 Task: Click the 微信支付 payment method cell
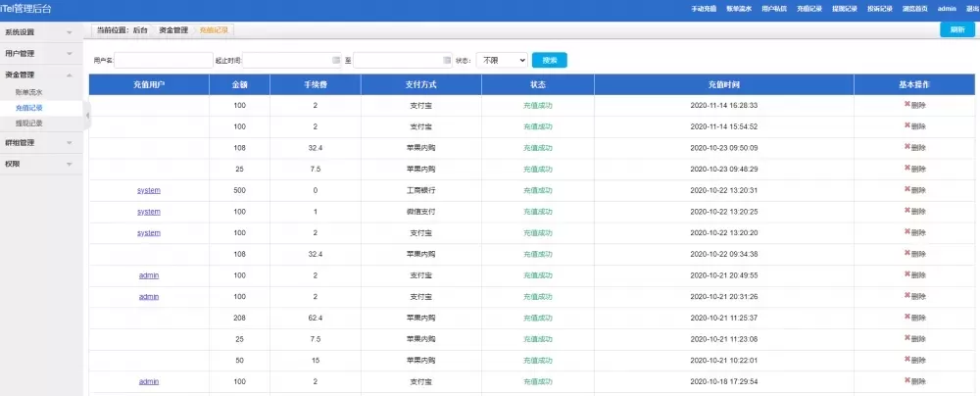420,212
